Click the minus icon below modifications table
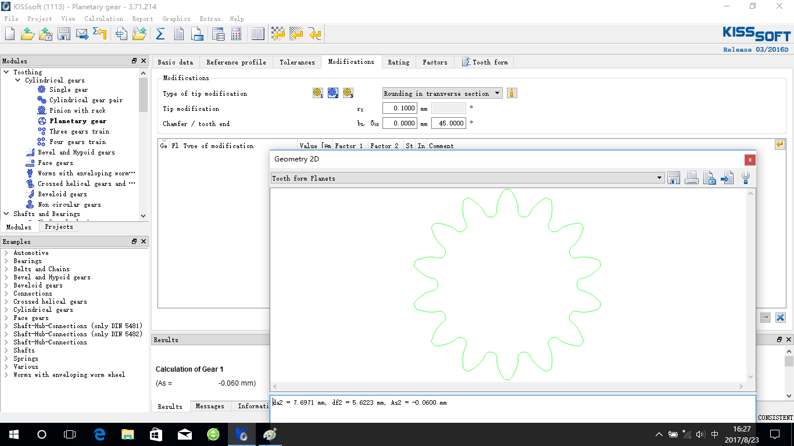 click(765, 318)
